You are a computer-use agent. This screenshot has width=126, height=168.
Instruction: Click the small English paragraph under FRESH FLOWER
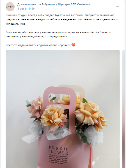(x=58, y=159)
